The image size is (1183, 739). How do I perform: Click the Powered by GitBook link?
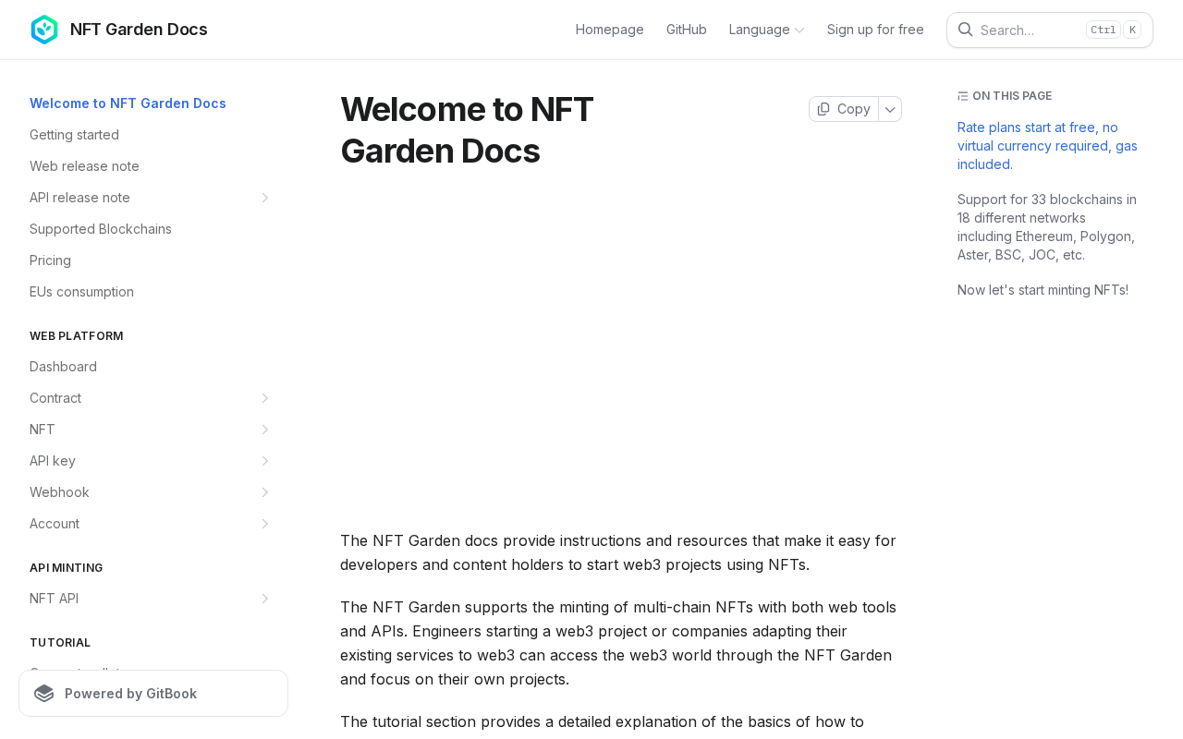click(x=153, y=694)
